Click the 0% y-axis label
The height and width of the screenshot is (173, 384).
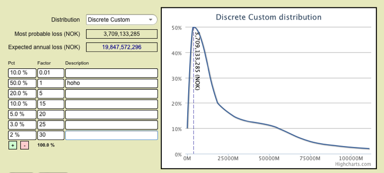(x=178, y=154)
